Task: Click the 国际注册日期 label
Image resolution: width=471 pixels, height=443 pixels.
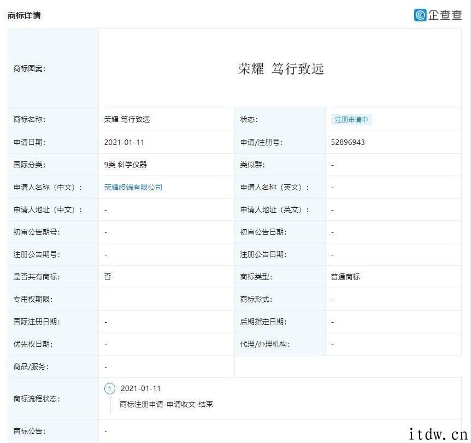Action: [x=37, y=322]
